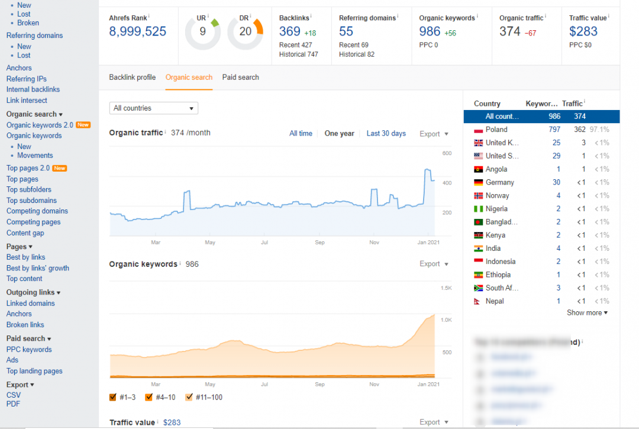Select the Last 30 days range
This screenshot has width=639, height=429.
[x=386, y=134]
